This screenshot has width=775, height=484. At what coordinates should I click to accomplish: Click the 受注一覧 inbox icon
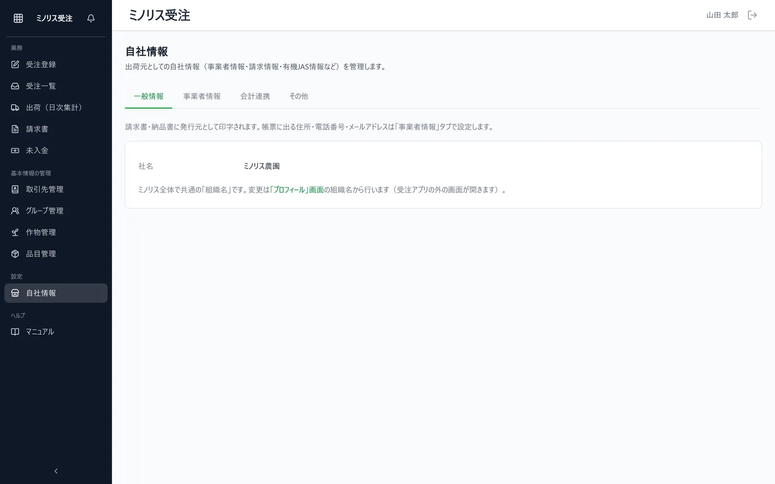click(15, 86)
